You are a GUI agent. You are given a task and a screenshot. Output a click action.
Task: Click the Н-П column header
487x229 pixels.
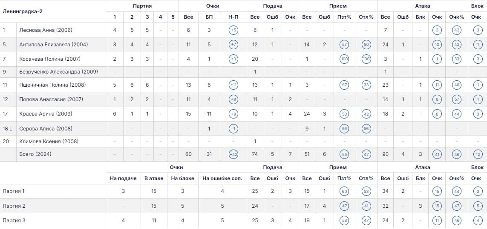click(233, 17)
